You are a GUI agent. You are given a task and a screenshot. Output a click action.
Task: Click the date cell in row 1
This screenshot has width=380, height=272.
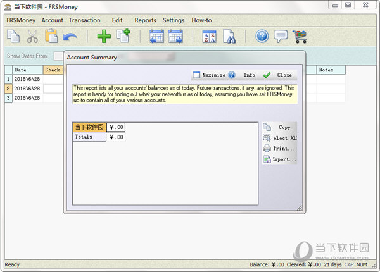[28, 79]
